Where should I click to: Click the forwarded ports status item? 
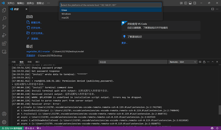(x=39, y=128)
